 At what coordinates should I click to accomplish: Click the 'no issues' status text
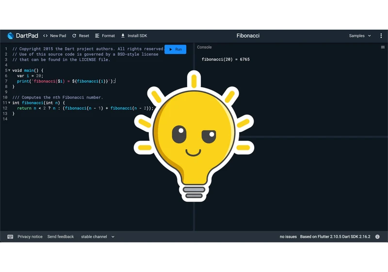(x=288, y=237)
